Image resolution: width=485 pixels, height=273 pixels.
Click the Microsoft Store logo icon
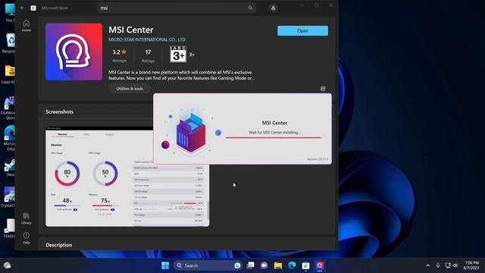[33, 8]
